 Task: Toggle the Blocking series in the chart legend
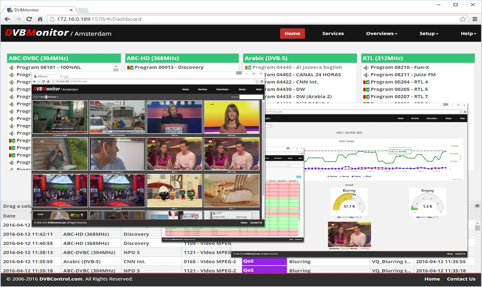tap(333, 176)
